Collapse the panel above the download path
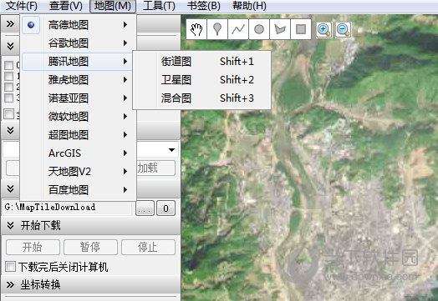The image size is (438, 301). point(10,188)
